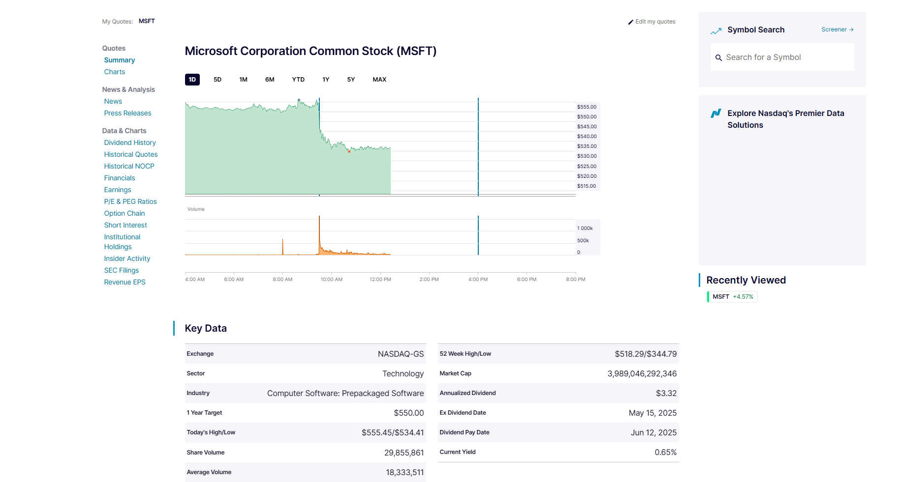Go to the Option Chain link
The image size is (901, 482).
124,213
